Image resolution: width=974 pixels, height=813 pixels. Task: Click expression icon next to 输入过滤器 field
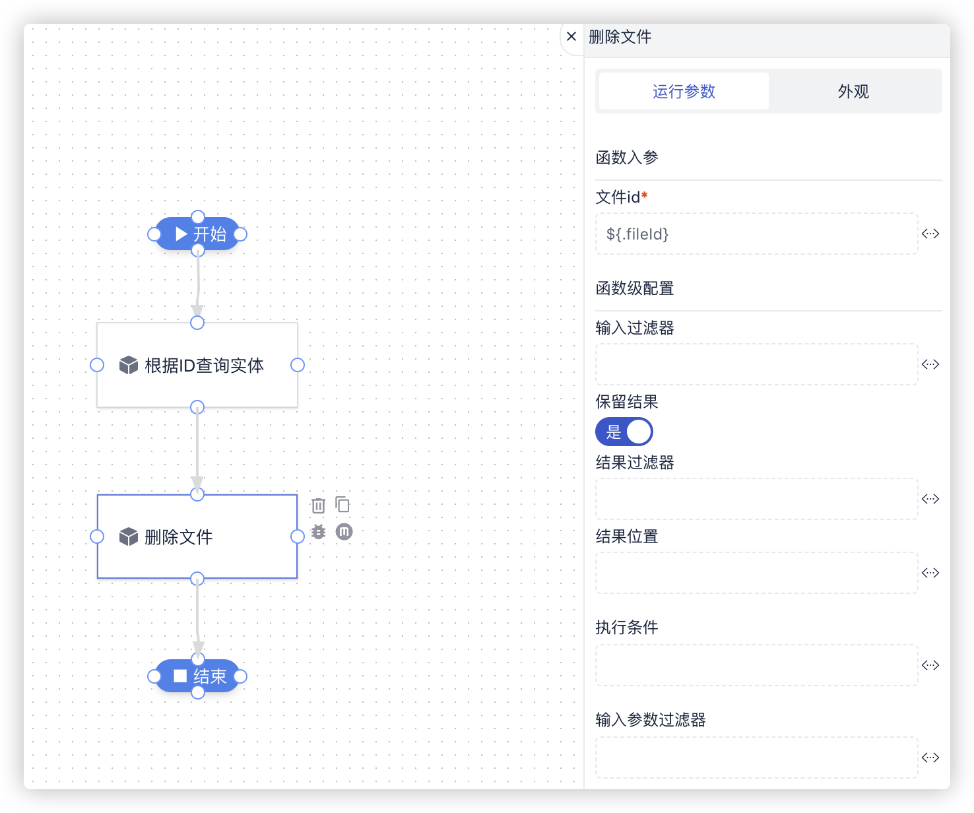[930, 364]
